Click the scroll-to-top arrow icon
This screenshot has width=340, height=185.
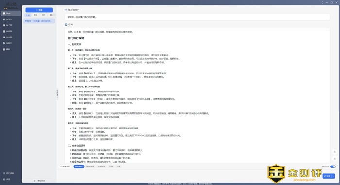click(335, 152)
